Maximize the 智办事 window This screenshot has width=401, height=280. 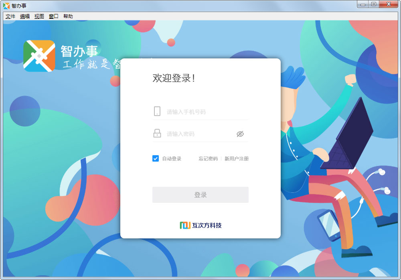(374, 4)
